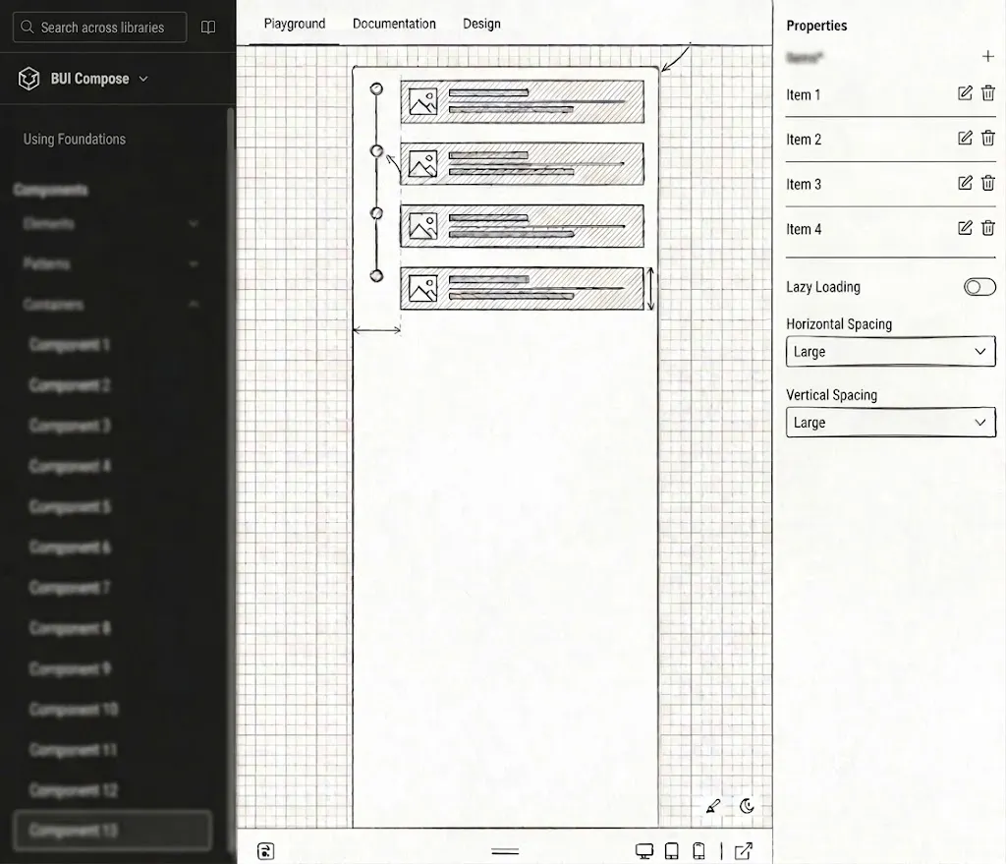Select tablet viewport preview
The height and width of the screenshot is (864, 1006).
[x=672, y=851]
